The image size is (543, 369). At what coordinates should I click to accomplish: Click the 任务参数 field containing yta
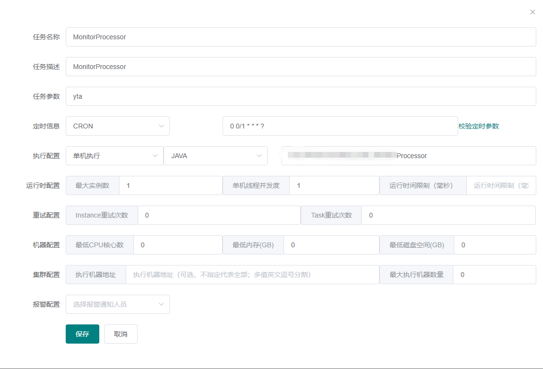click(x=301, y=96)
